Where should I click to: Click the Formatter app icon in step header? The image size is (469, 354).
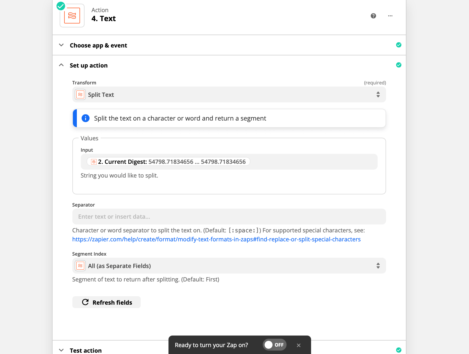coord(72,16)
